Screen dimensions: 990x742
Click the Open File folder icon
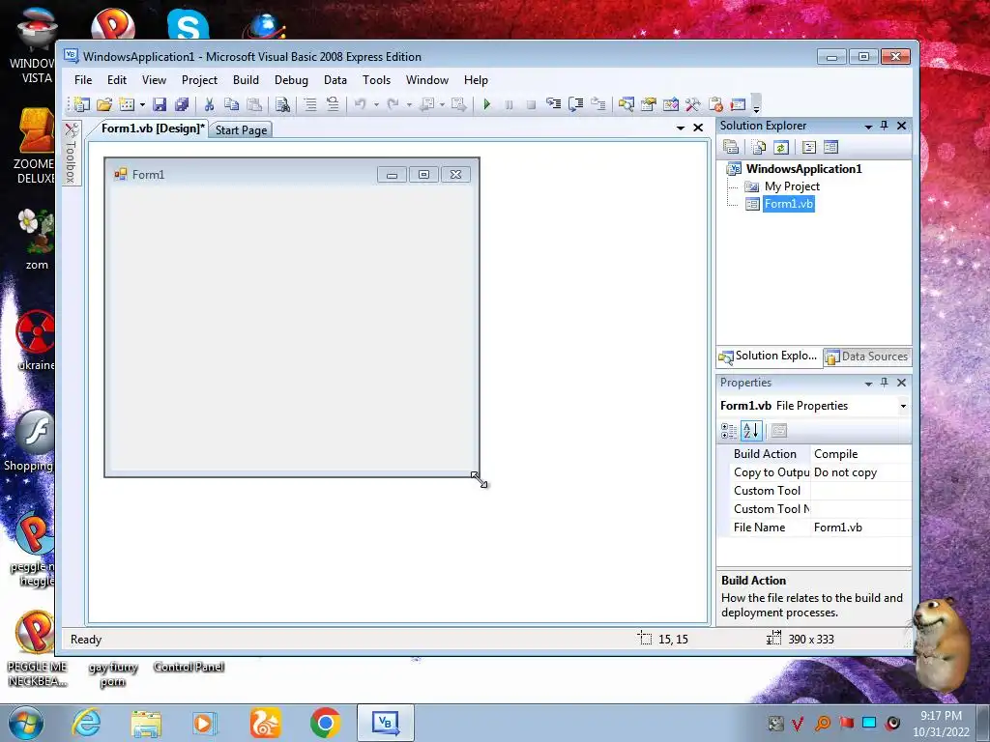104,104
